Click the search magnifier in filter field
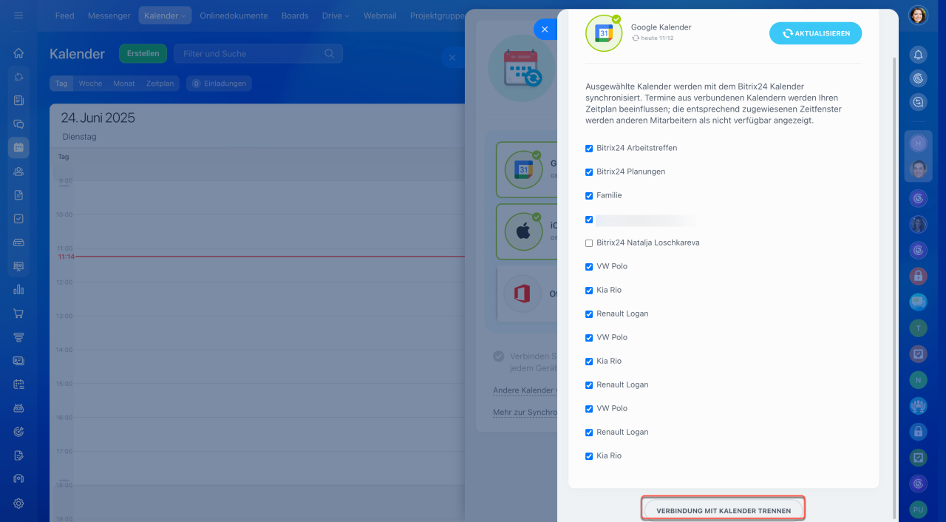This screenshot has height=522, width=946. coord(329,53)
